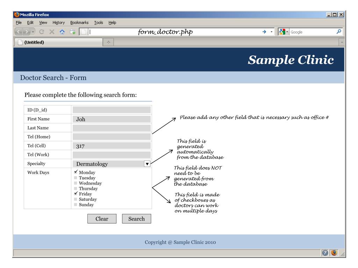Click the Clear button

pos(102,219)
